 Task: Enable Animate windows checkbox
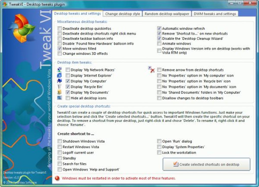point(159,43)
